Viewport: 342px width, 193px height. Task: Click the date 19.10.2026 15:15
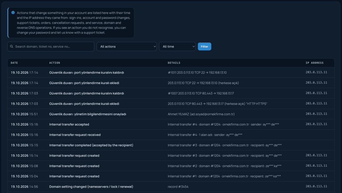[x=24, y=145]
